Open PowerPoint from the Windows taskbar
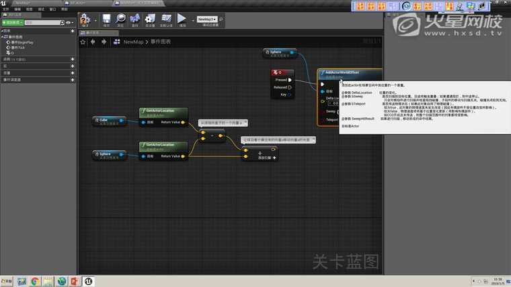Viewport: 511px width, 287px height. [x=75, y=281]
